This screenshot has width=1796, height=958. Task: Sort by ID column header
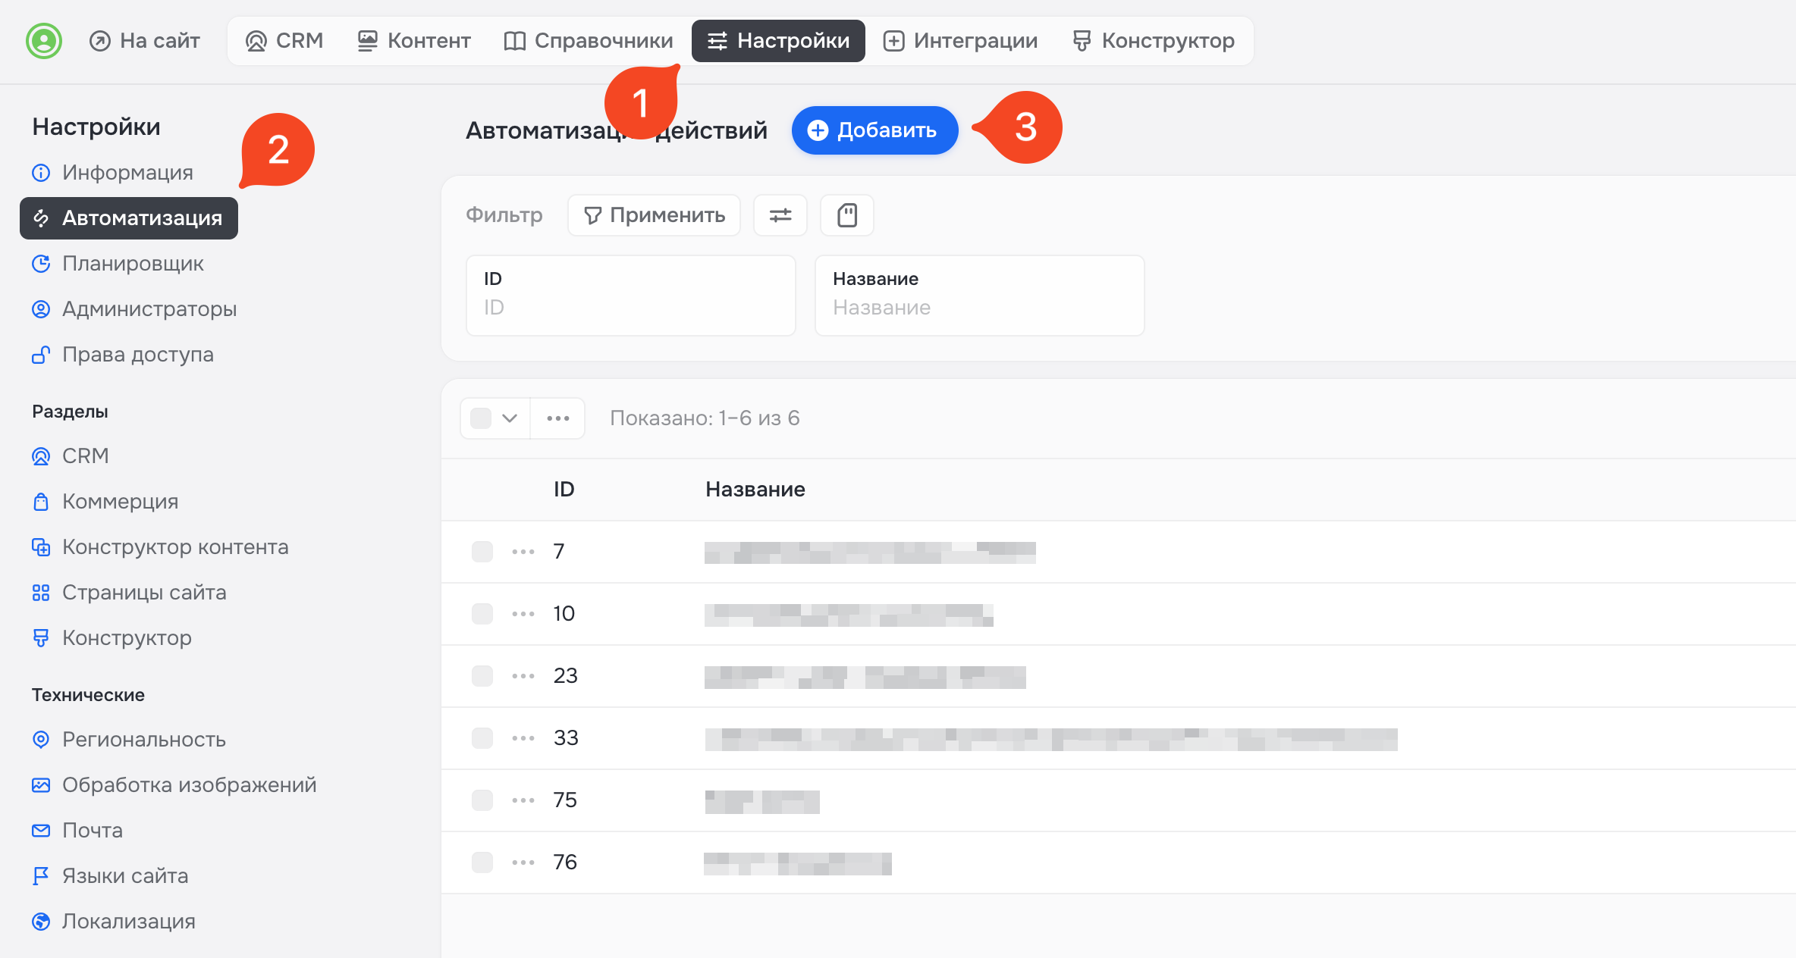(564, 490)
